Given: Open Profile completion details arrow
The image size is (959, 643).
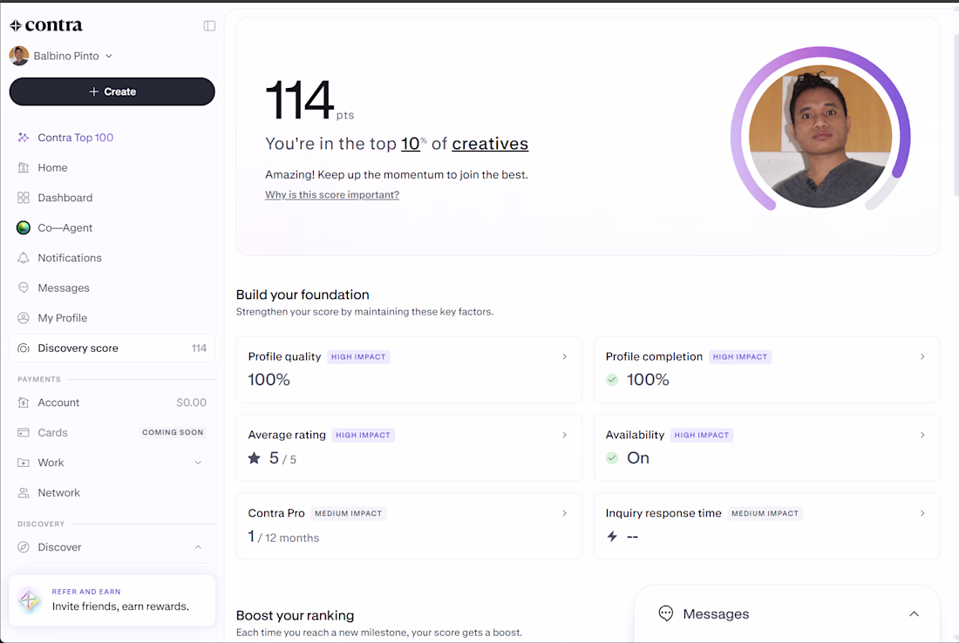Looking at the screenshot, I should pos(922,356).
